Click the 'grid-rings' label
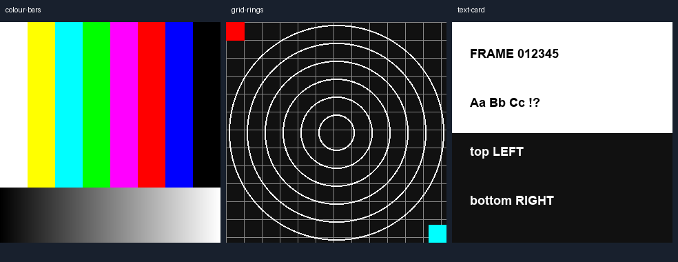The width and height of the screenshot is (678, 262). 247,10
